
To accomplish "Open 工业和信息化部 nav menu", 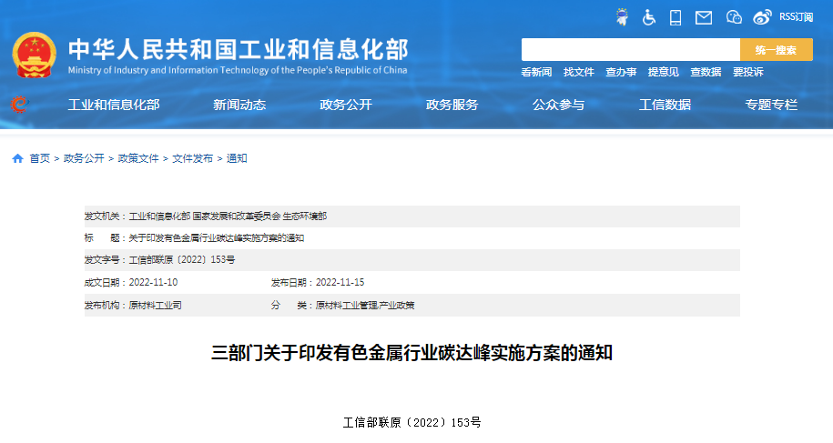I will (114, 105).
